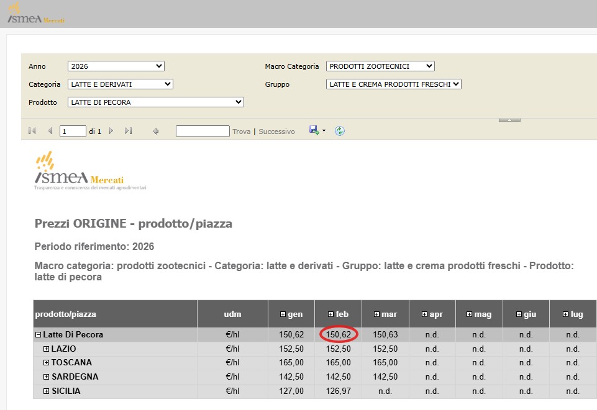Expand the SARDEGNA row

point(46,377)
